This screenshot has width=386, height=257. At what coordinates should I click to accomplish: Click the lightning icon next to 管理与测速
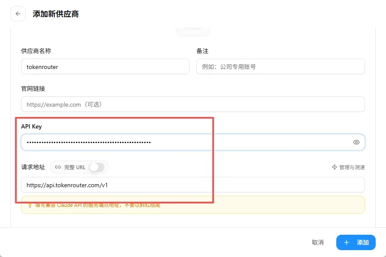(334, 167)
